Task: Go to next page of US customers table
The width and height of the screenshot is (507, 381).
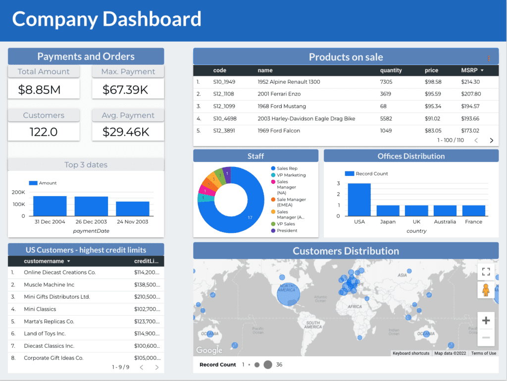Action: point(157,368)
